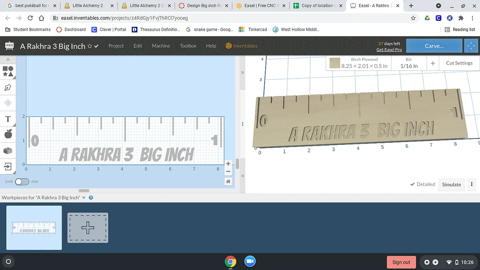
Task: Toggle units between inch and mm
Action: tap(22, 182)
